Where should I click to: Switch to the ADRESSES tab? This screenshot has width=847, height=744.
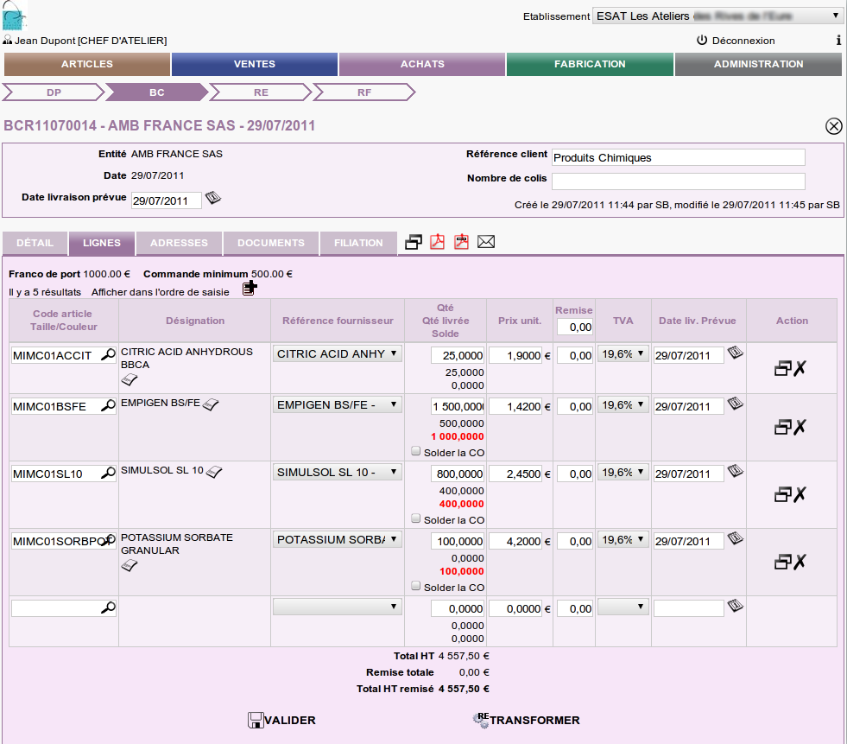click(x=180, y=243)
